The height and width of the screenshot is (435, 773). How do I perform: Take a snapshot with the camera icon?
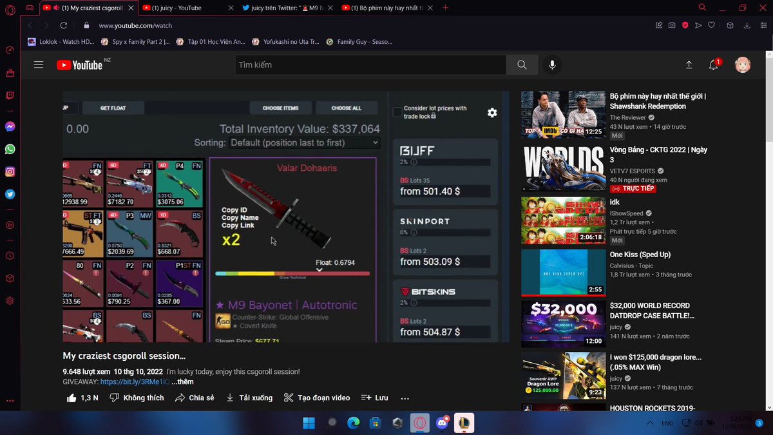tap(672, 26)
